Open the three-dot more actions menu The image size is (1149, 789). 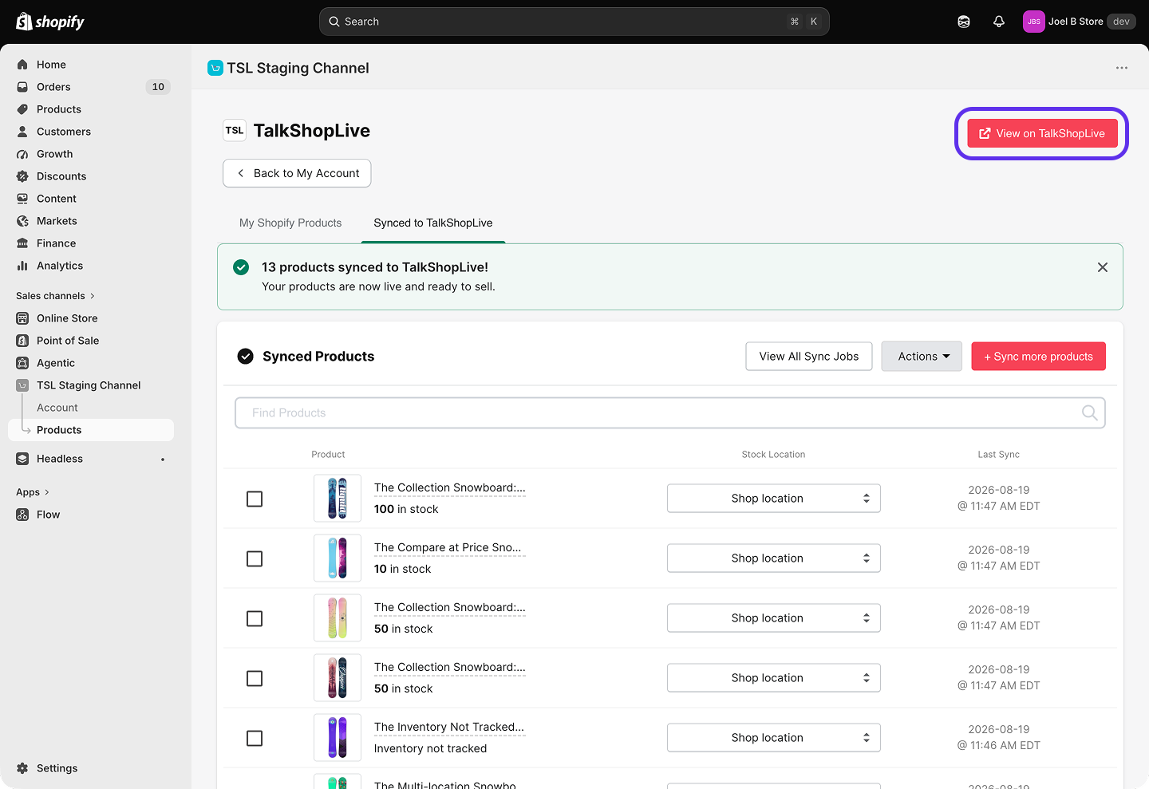[1122, 68]
